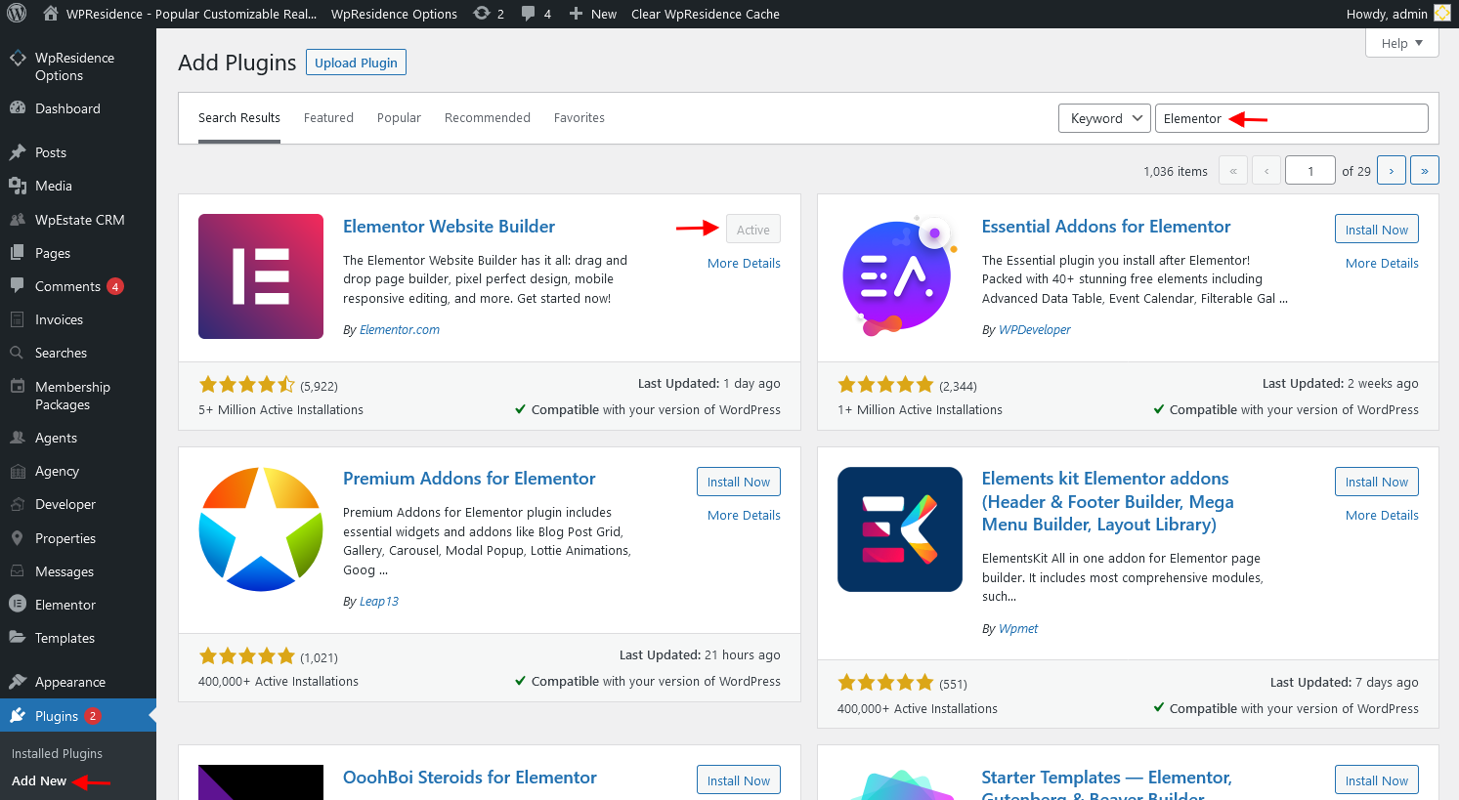
Task: Click the Membership Packages calendar icon
Action: click(x=18, y=387)
